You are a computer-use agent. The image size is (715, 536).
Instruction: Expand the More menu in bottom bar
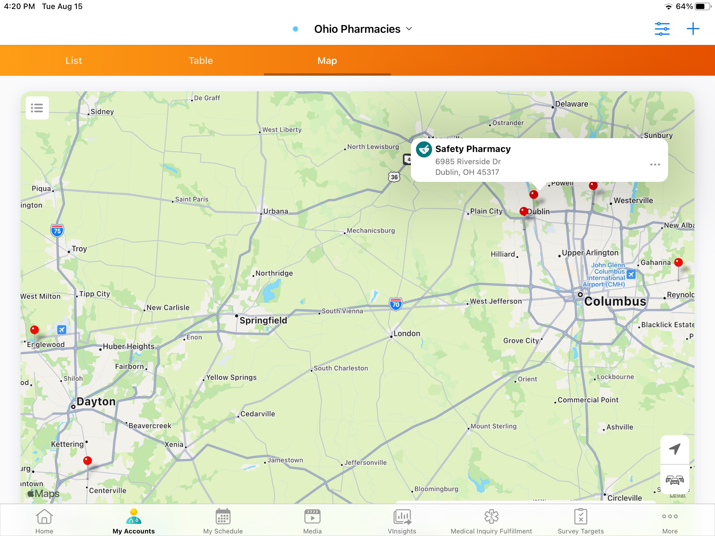[670, 516]
